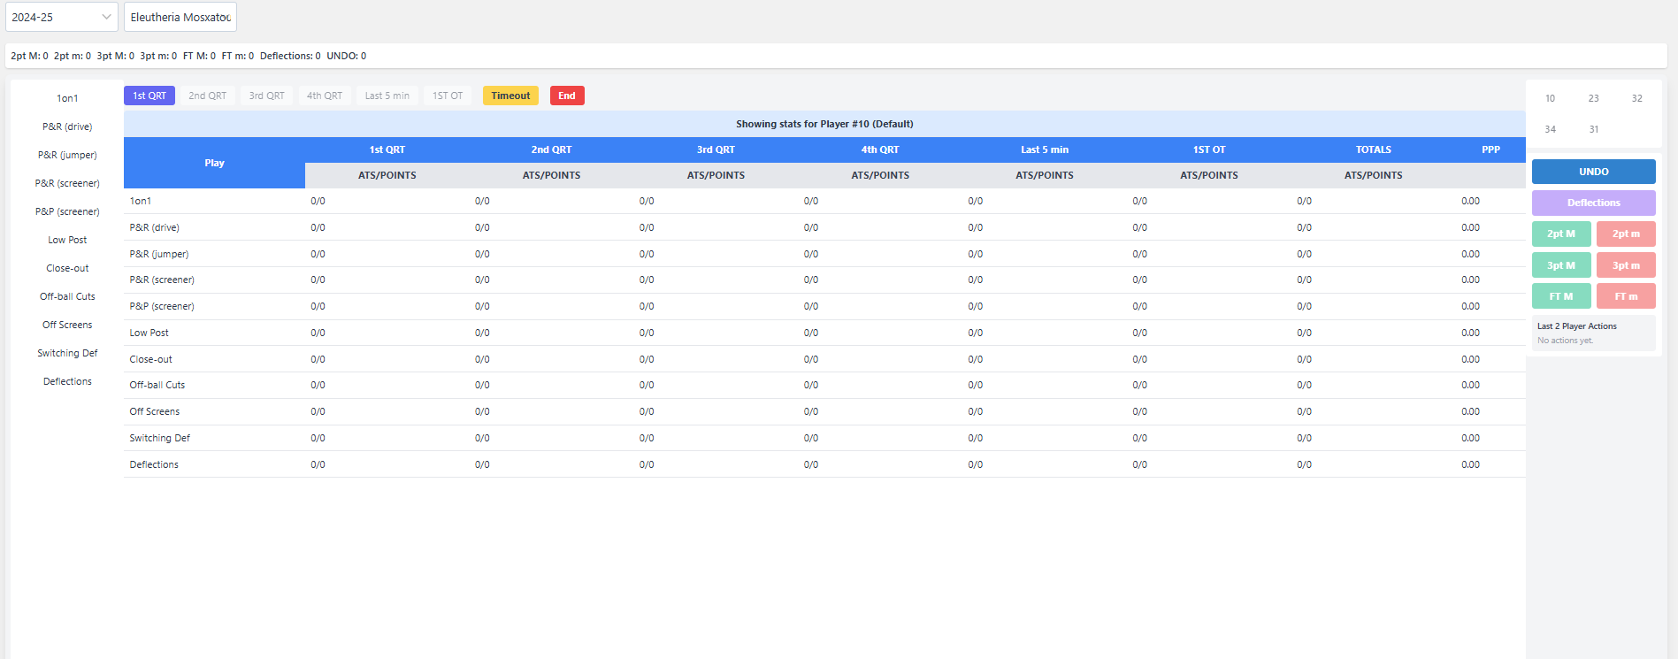Record an FT M made free throw
The width and height of the screenshot is (1678, 659).
[1561, 296]
